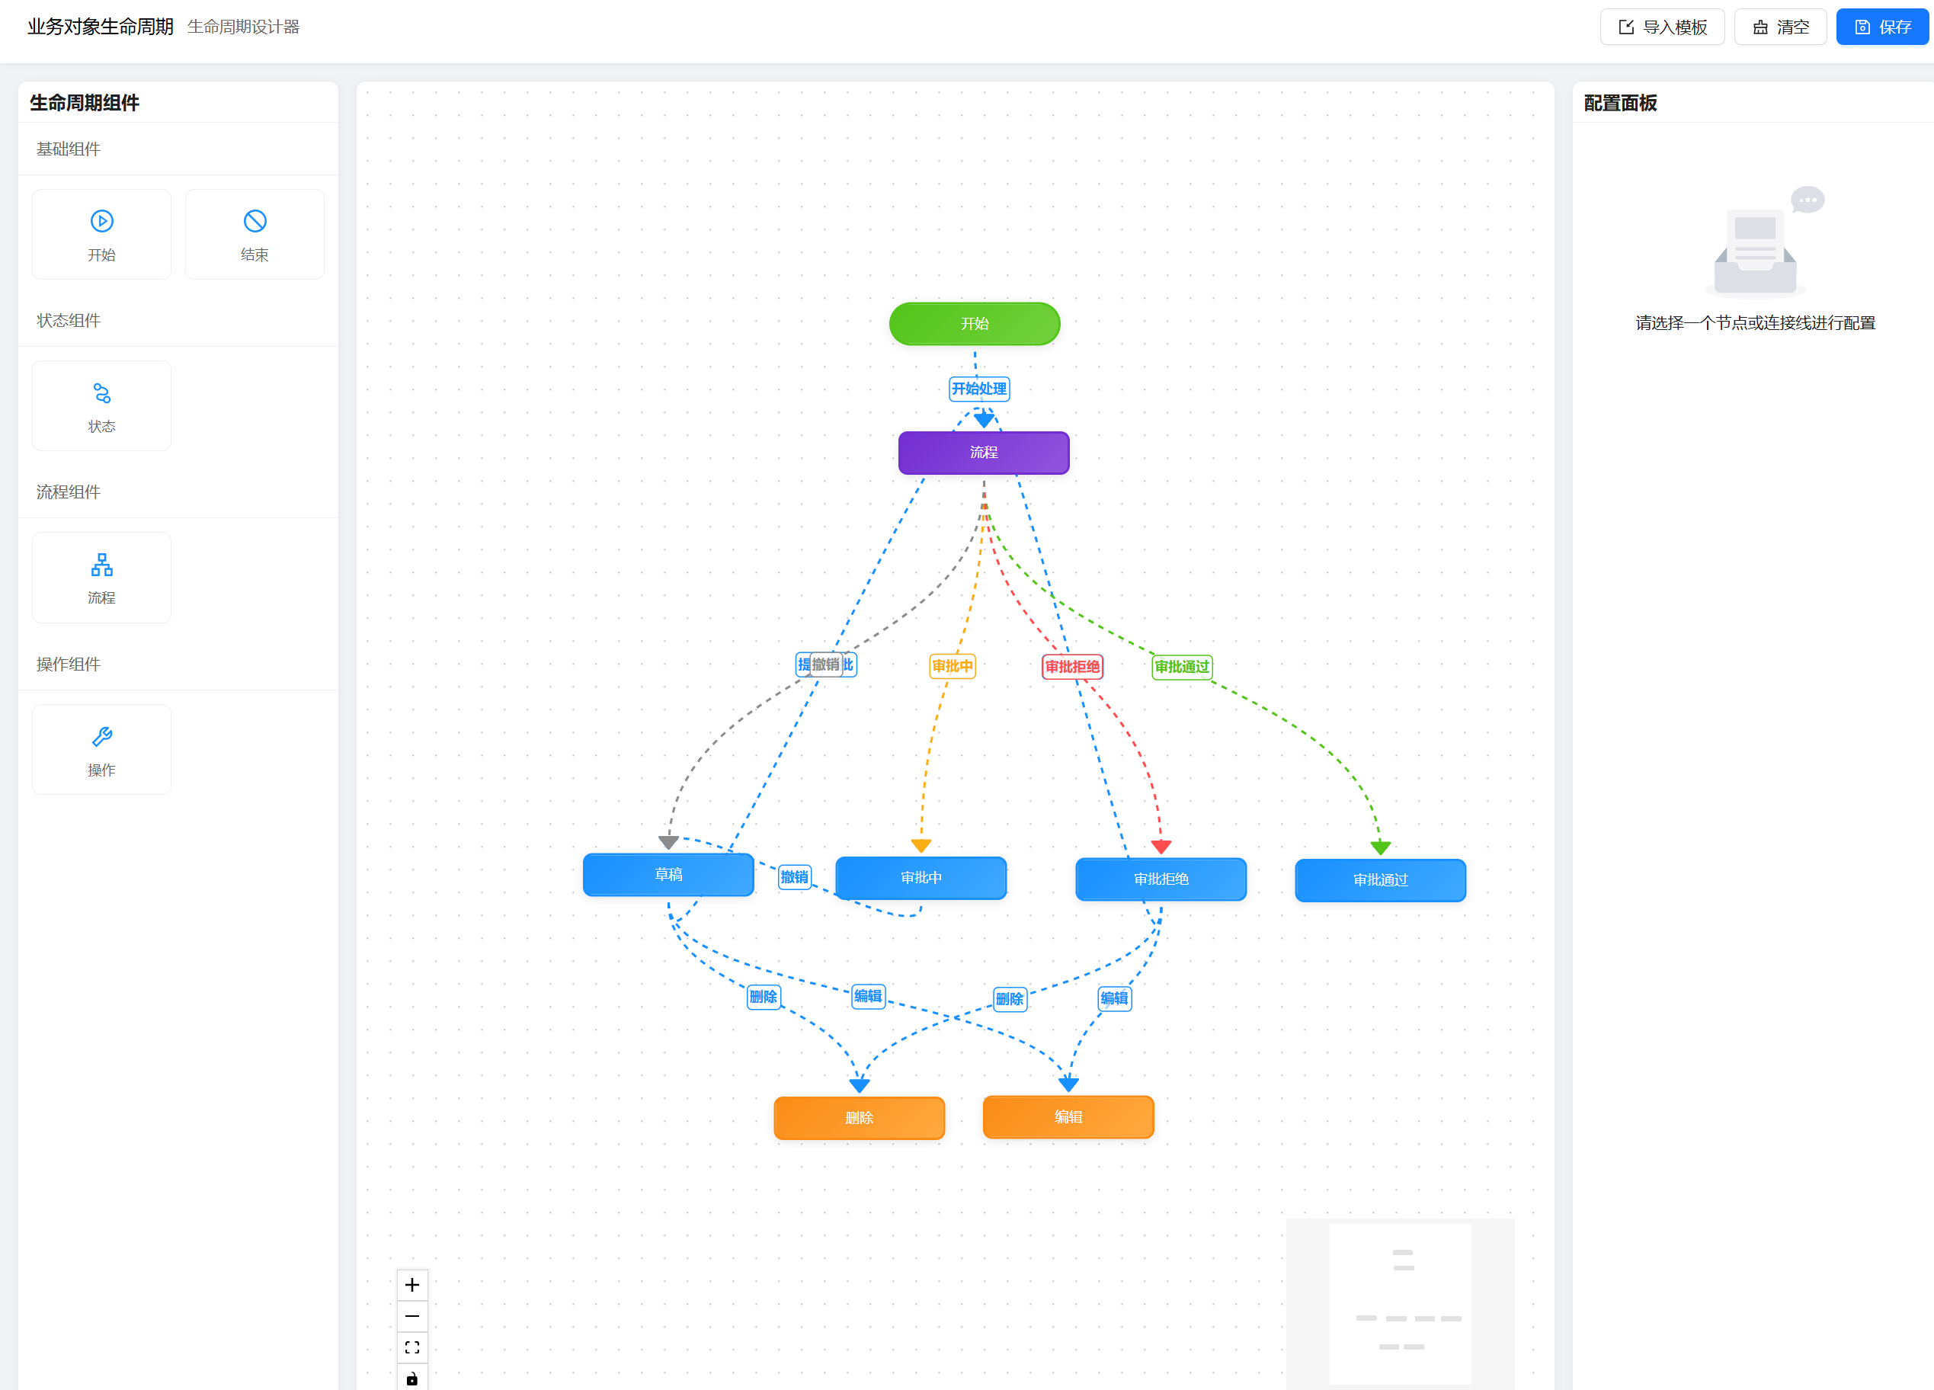This screenshot has width=1934, height=1390.
Task: Click the 清空 clear button
Action: tap(1779, 27)
